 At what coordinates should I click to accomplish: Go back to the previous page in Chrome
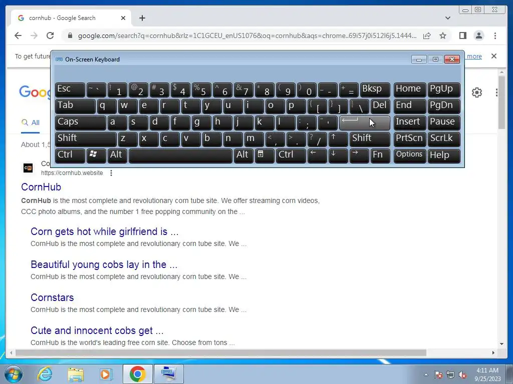18,35
